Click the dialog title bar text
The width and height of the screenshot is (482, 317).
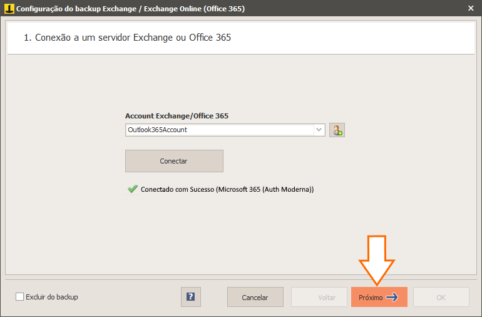click(x=130, y=9)
